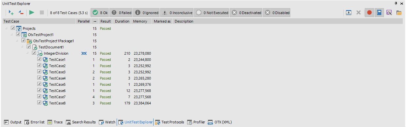This screenshot has width=406, height=127.
Task: Click the import/download window toolbar icon
Action: pos(349,13)
